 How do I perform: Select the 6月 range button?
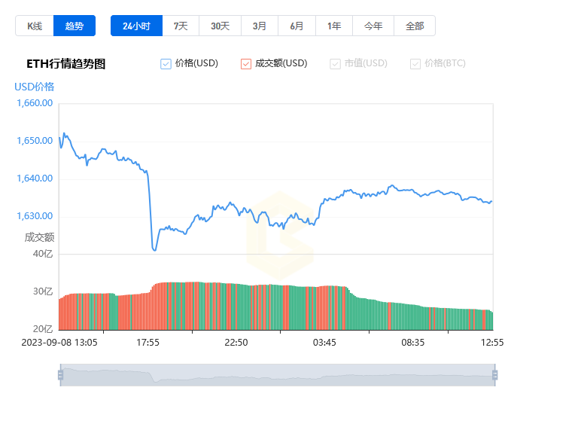[x=297, y=26]
